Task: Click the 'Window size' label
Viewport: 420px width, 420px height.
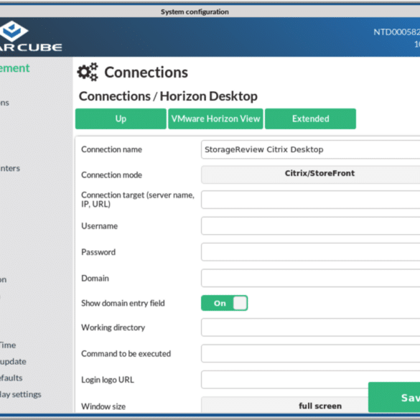Action: (x=103, y=406)
